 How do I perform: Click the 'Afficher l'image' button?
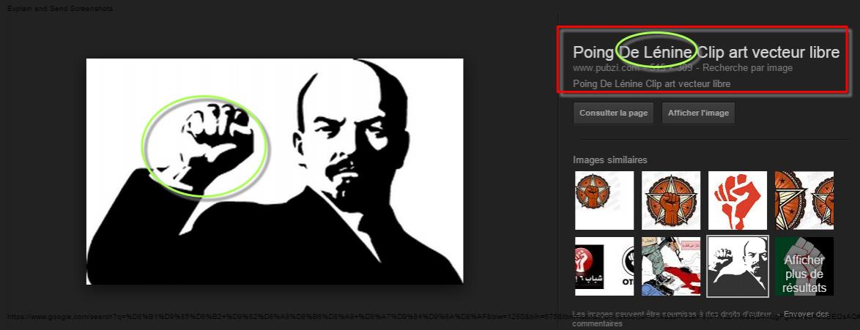tap(698, 113)
